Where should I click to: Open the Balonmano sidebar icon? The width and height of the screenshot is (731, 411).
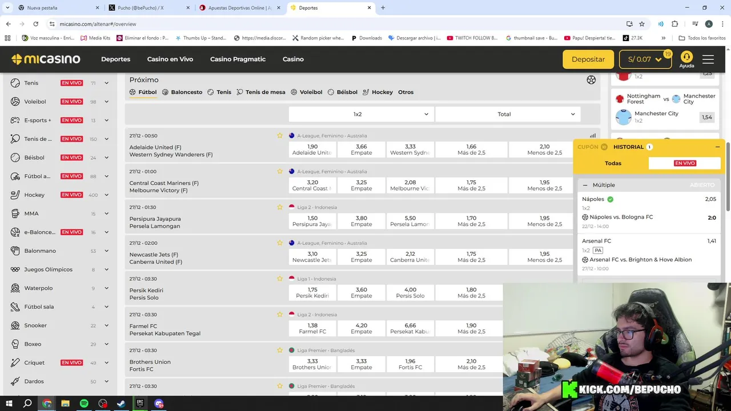point(15,251)
